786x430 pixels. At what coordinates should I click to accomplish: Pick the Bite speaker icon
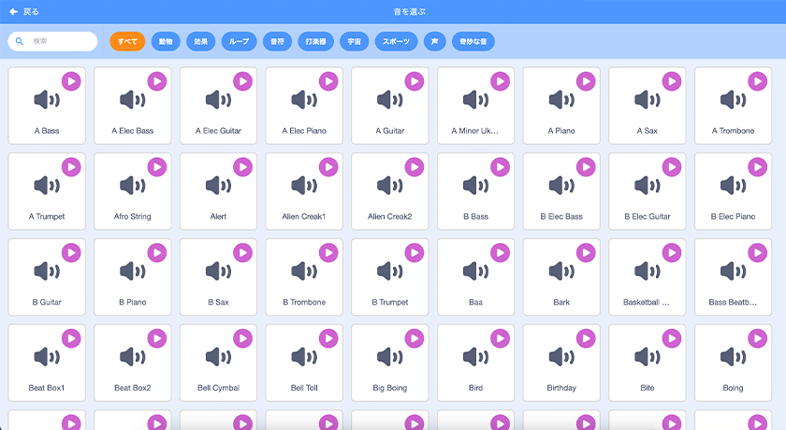[648, 357]
